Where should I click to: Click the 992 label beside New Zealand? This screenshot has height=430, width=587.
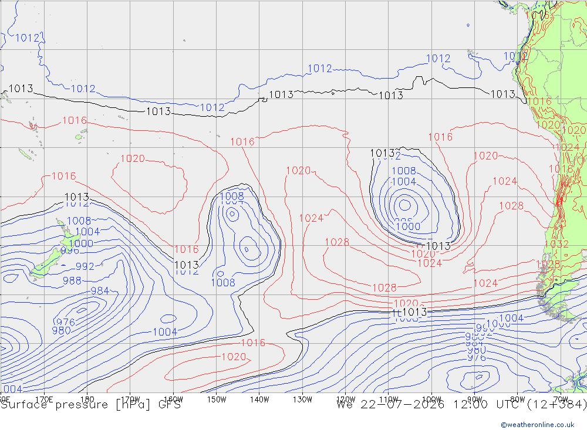[85, 266]
